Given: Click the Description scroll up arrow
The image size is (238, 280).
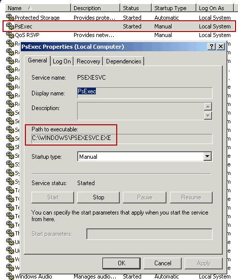Looking at the screenshot, I should click(208, 107).
